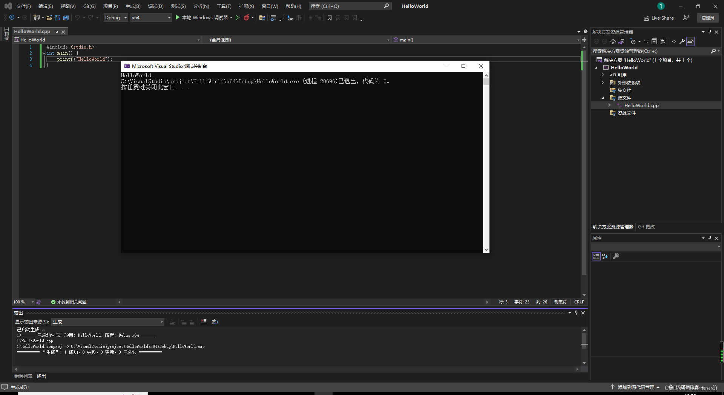Save the file with the single-disk icon
Screen dimensions: 724x395
click(x=57, y=17)
